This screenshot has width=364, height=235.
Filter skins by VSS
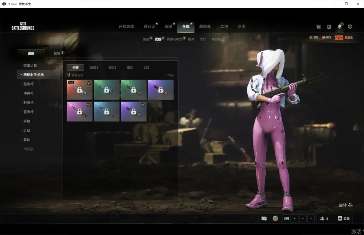(x=146, y=68)
